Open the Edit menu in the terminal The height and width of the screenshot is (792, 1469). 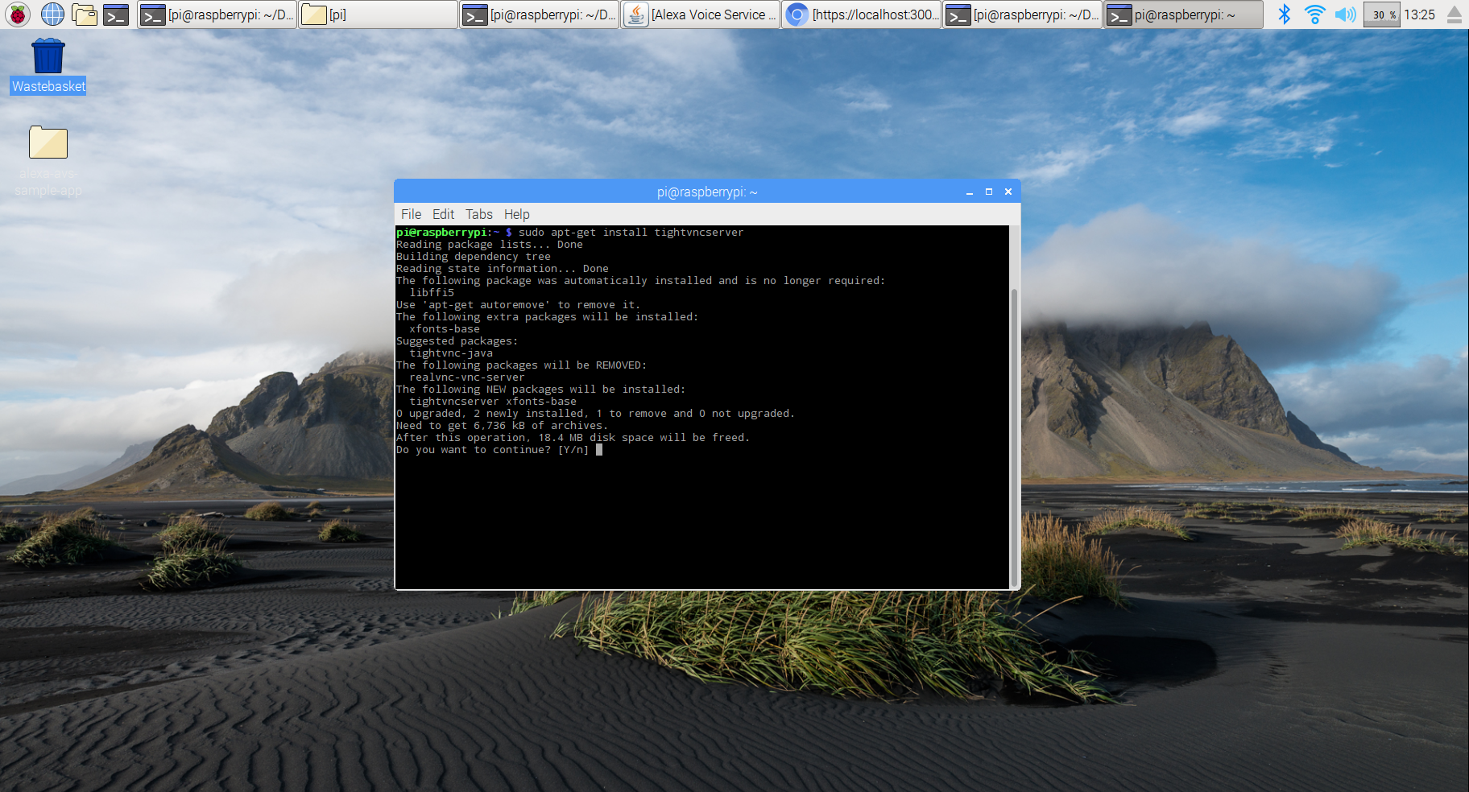tap(442, 214)
